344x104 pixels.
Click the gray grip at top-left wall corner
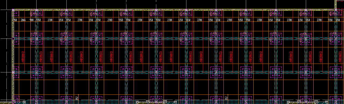point(13,10)
